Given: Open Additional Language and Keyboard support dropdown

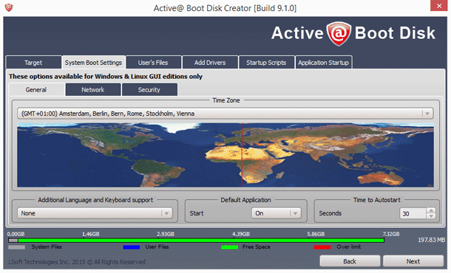Looking at the screenshot, I should [95, 213].
